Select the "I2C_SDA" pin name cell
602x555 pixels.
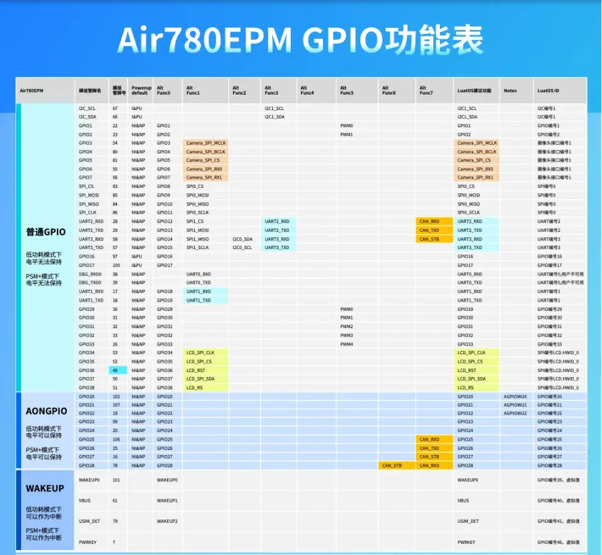pos(87,117)
